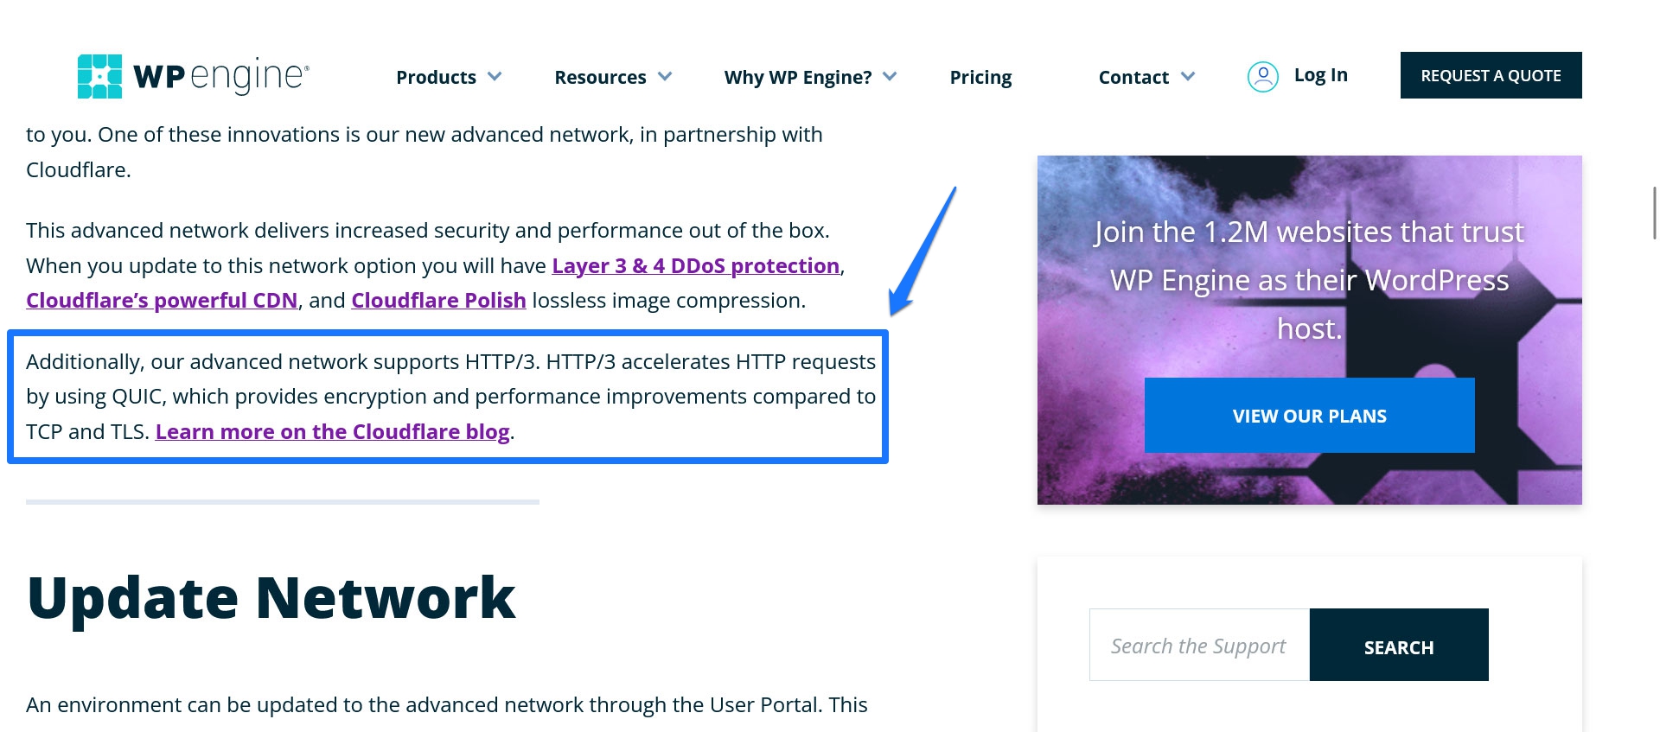Click the WP Engine logo icon
Viewport: 1660px width, 732px height.
[100, 77]
